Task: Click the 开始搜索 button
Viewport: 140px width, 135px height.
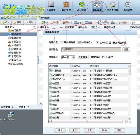Action: click(x=83, y=57)
